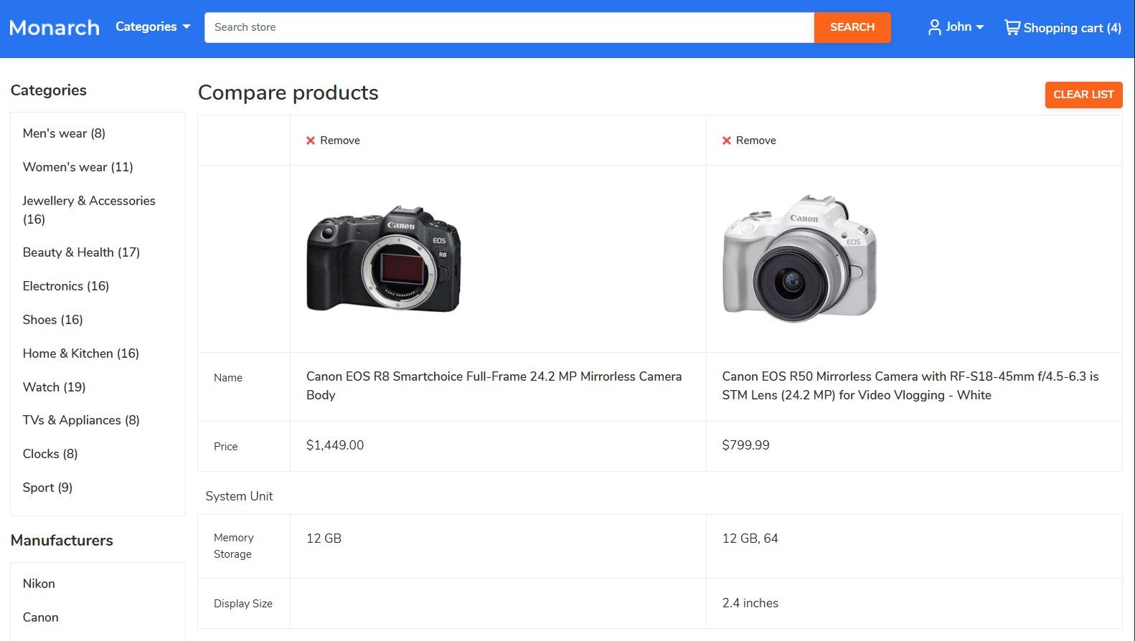The width and height of the screenshot is (1135, 641).
Task: Open the Shopping cart (4) link
Action: (1063, 28)
